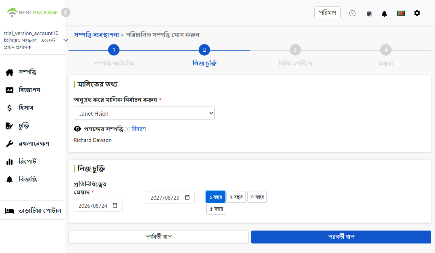Click the bed icon beside ভাড়াটিয়া পোর্টাল

point(10,210)
